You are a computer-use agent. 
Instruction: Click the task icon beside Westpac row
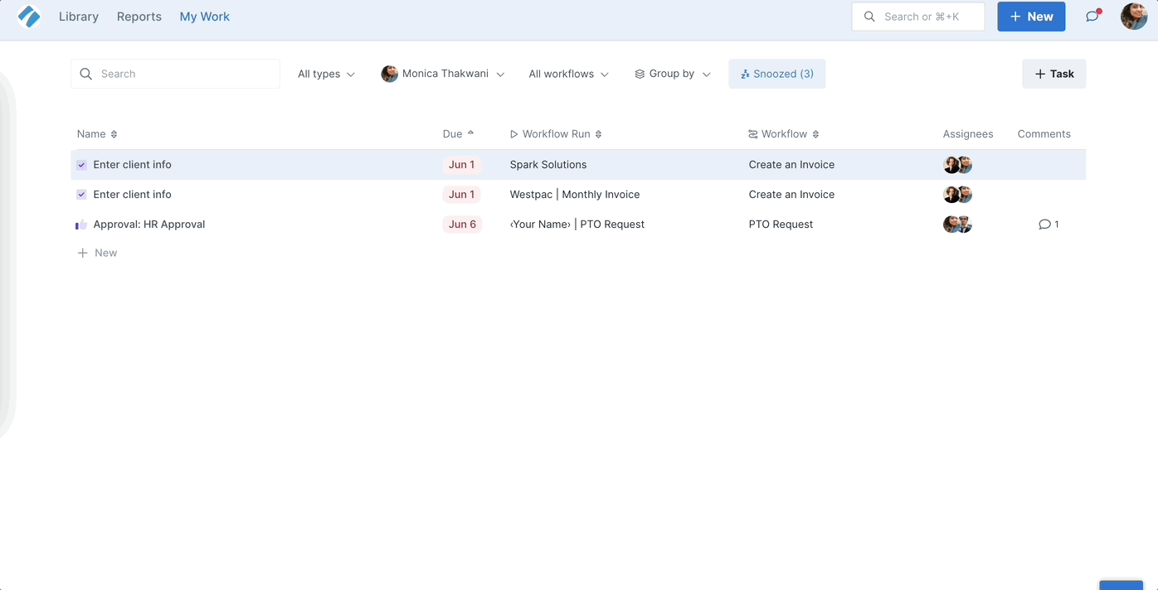coord(81,195)
